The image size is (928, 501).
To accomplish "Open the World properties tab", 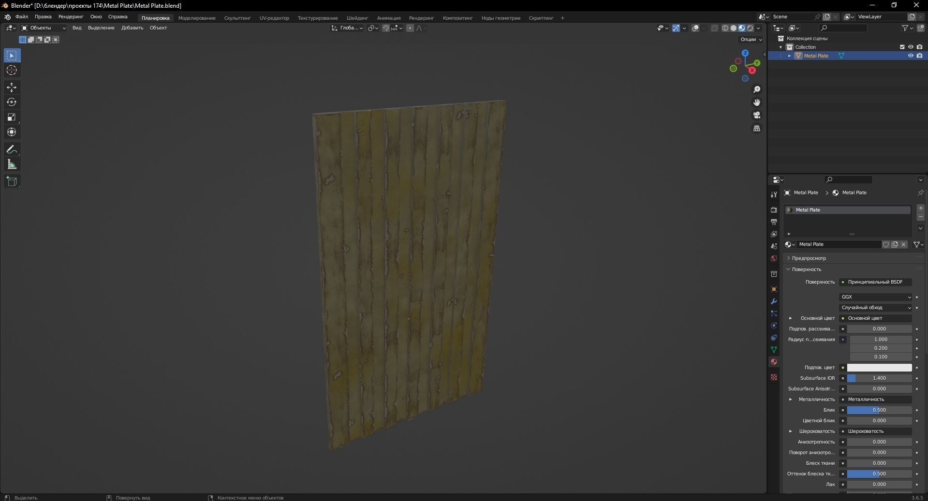I will tap(774, 258).
